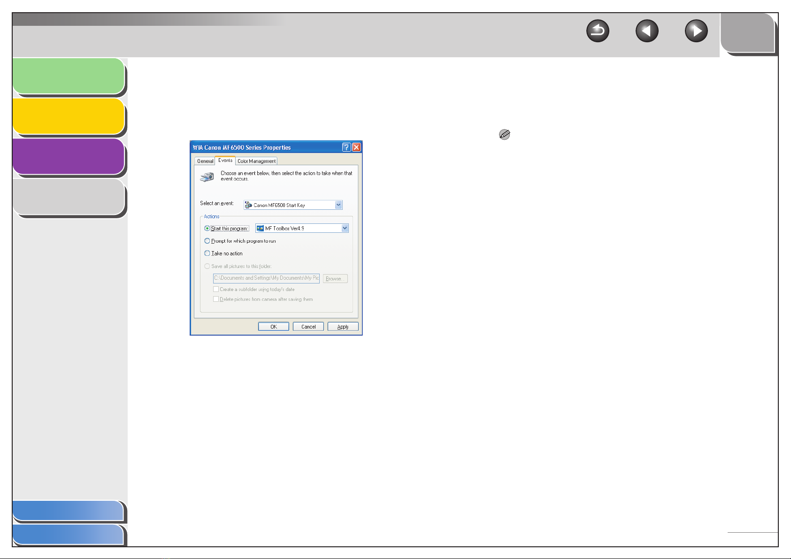Click the Cancel button
791x559 pixels.
tap(308, 327)
